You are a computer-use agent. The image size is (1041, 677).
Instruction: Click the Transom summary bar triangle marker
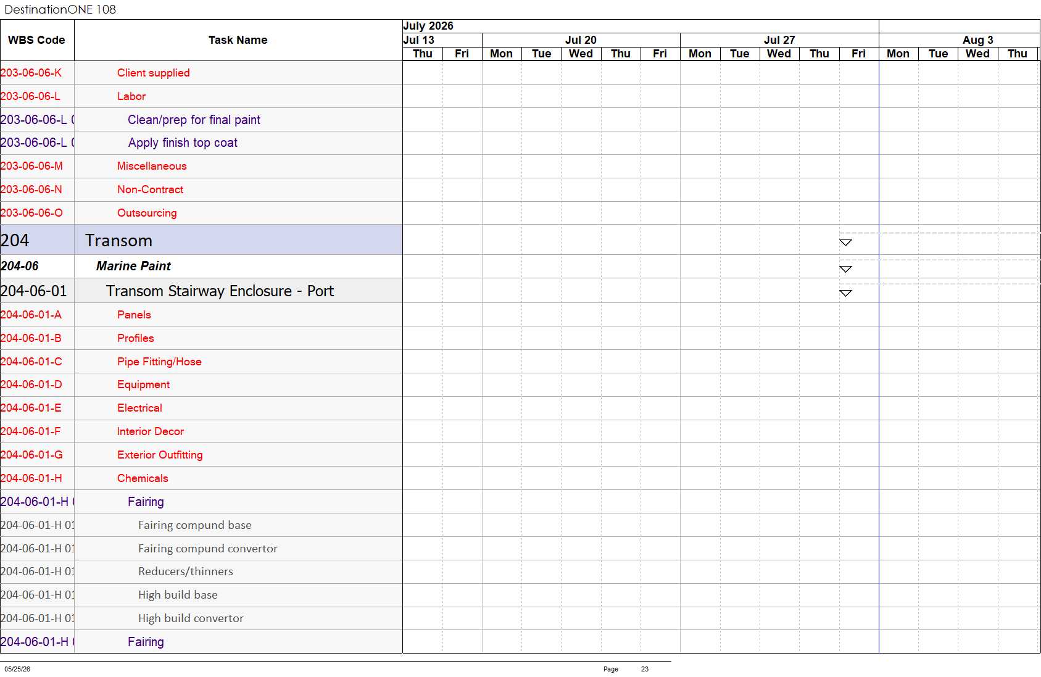point(845,243)
